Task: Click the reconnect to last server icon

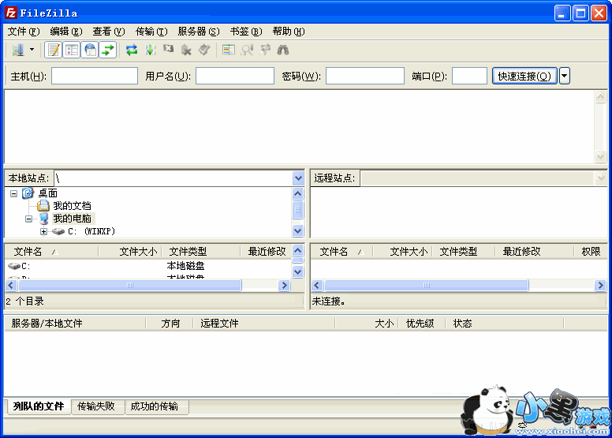Action: pos(204,50)
